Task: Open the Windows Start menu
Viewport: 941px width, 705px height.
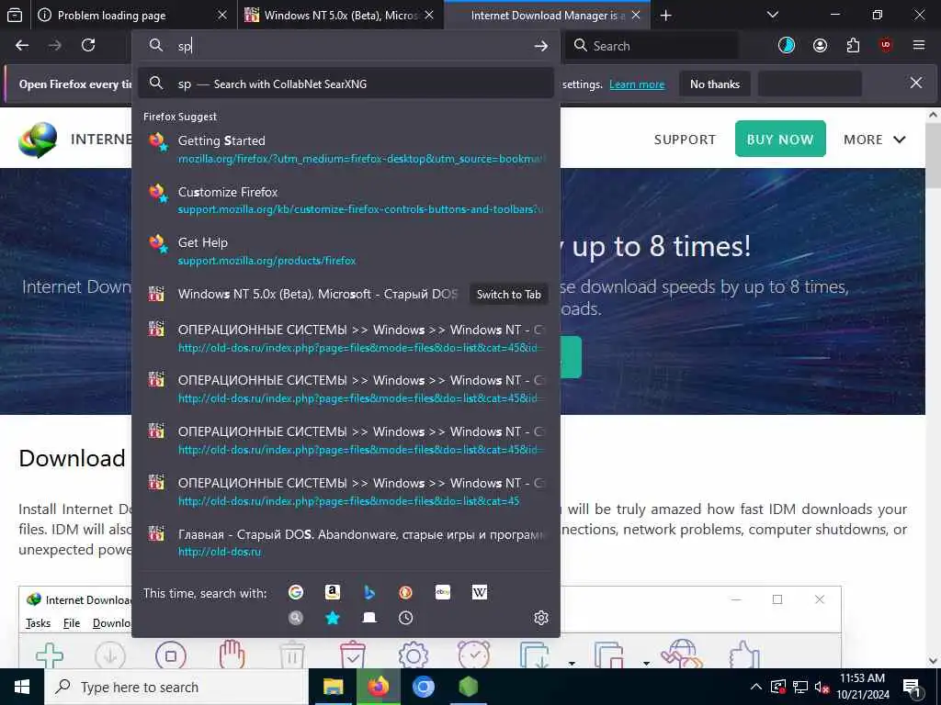Action: pos(22,687)
